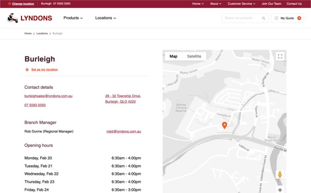The image size is (311, 193).
Task: Expand the Locations dropdown menu
Action: coord(105,18)
